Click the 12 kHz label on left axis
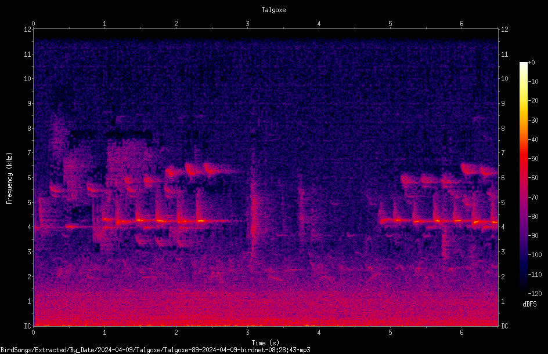The width and height of the screenshot is (548, 354). (x=28, y=30)
